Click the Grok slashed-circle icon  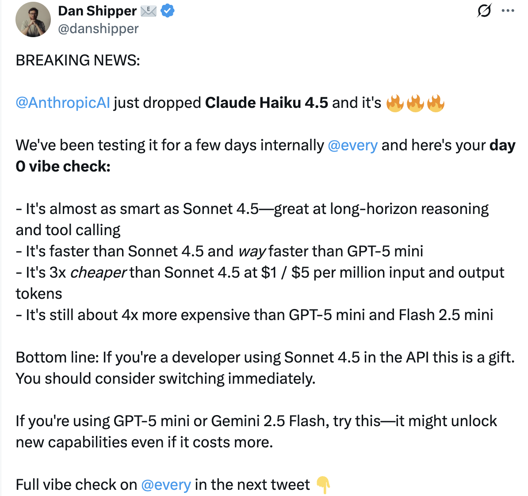[484, 11]
